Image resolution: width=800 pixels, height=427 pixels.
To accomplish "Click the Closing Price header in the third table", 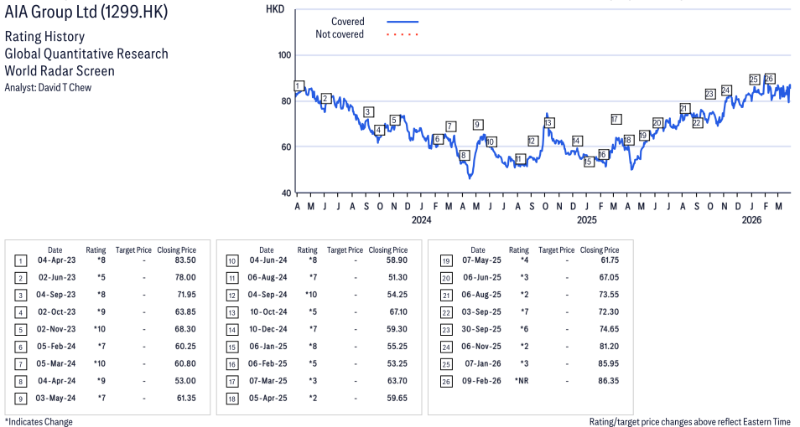I will click(x=600, y=250).
